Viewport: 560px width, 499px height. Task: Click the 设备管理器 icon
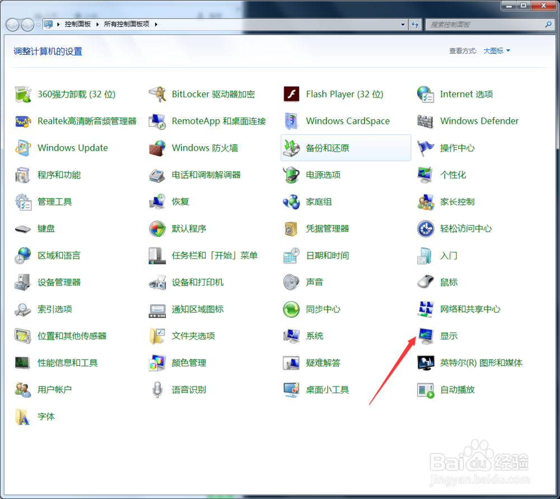[23, 282]
